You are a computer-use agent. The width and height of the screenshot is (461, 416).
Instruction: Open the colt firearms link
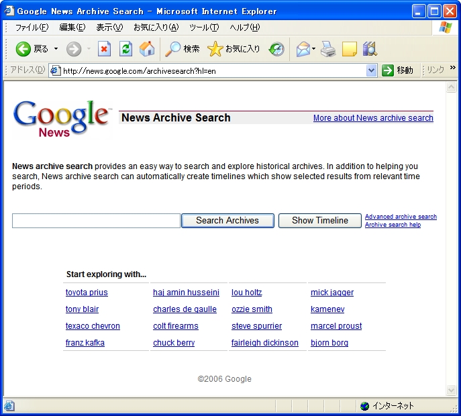[x=176, y=326]
